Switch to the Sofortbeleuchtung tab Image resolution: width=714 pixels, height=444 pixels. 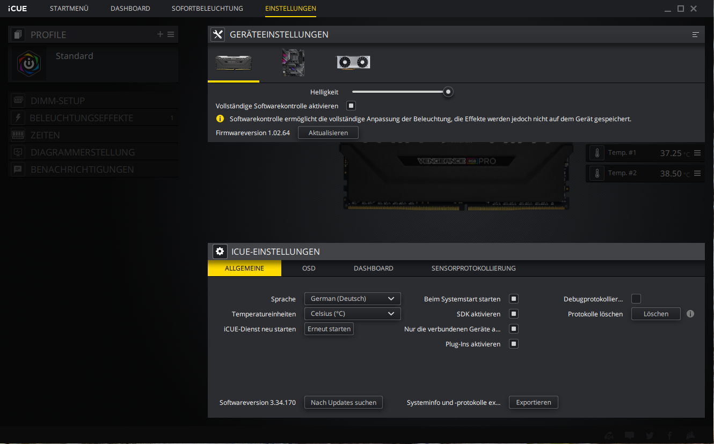pos(207,9)
